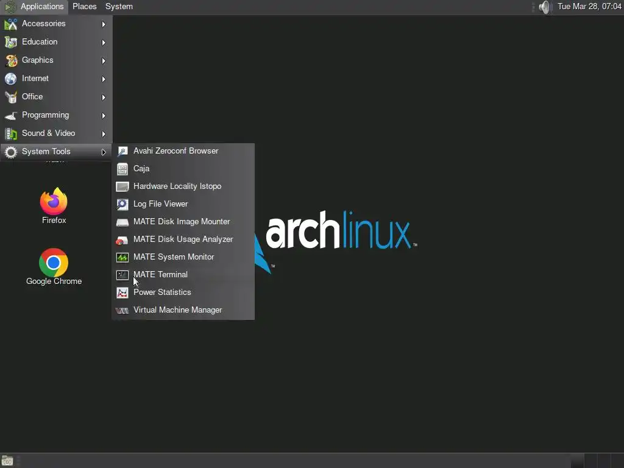The width and height of the screenshot is (624, 468).
Task: Click the Internet globe icon
Action: pyautogui.click(x=11, y=79)
